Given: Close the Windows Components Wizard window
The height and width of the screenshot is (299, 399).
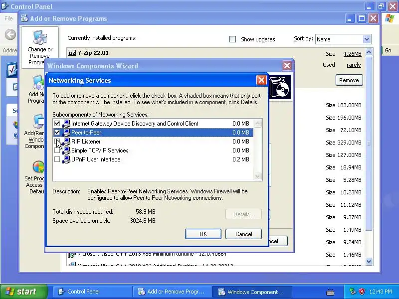Looking at the screenshot, I should (287, 66).
